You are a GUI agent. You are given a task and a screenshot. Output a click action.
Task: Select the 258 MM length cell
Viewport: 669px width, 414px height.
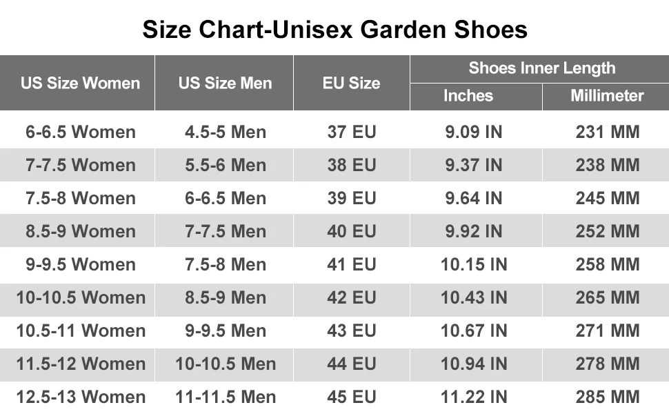tap(608, 264)
